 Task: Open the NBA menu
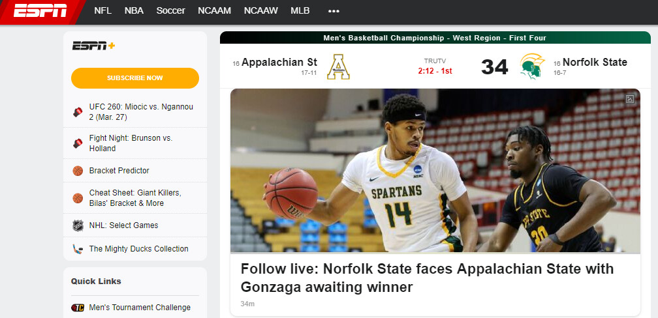point(134,11)
